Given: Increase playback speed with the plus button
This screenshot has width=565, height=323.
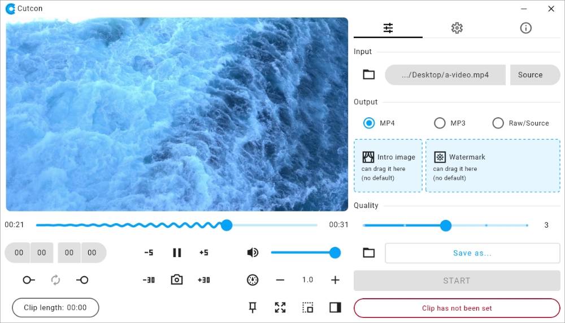Looking at the screenshot, I should click(x=335, y=280).
